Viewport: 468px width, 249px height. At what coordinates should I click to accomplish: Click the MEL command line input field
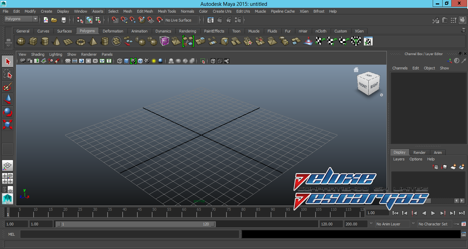click(130, 234)
